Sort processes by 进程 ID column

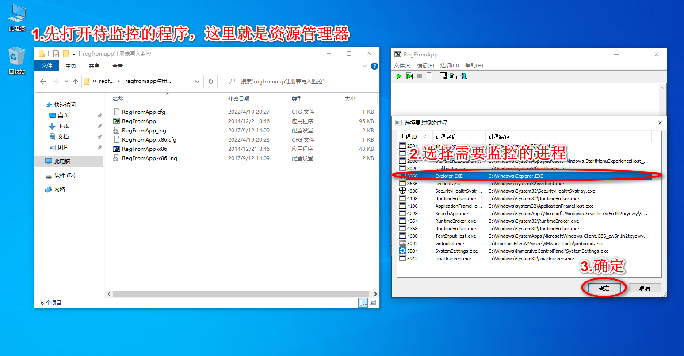[x=414, y=137]
